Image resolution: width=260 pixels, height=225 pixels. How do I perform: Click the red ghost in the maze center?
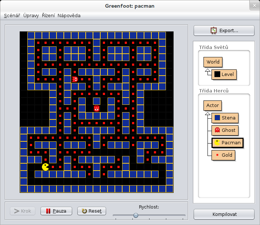point(97,108)
